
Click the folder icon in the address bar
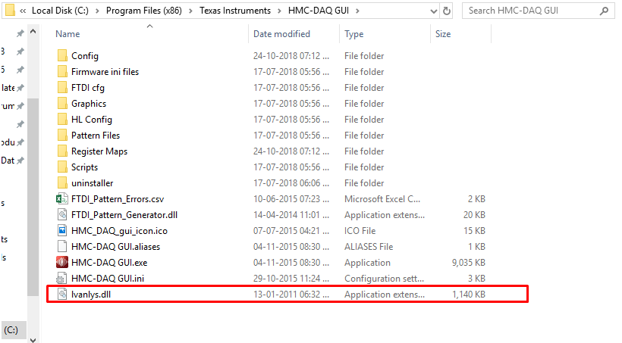(10, 10)
